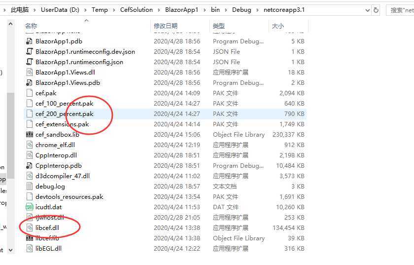Navigate to UserData (D:) breadcrumb
Viewport: 414px width, 265px height.
60,10
